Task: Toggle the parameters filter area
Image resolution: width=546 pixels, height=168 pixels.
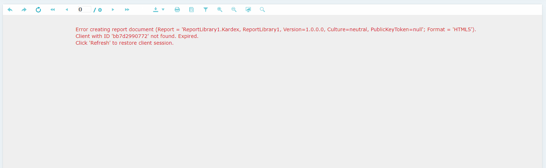Action: [x=206, y=10]
